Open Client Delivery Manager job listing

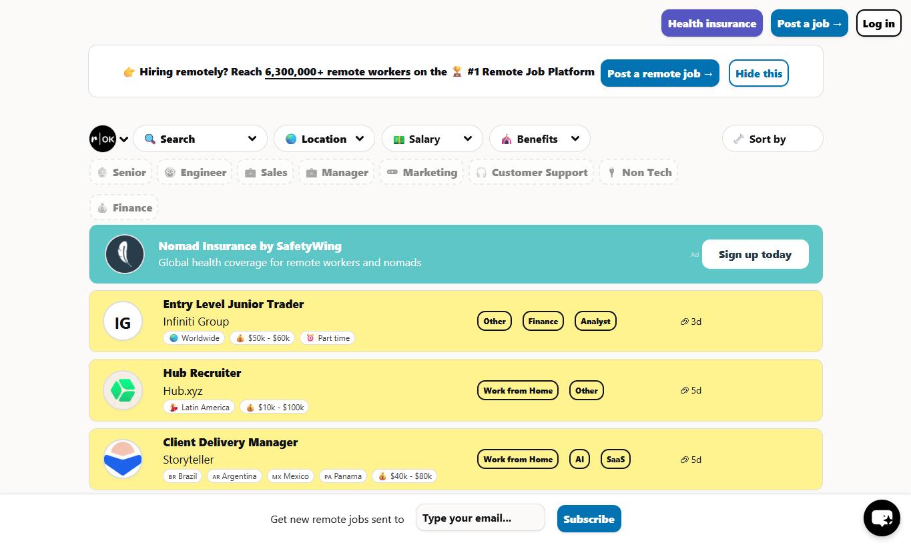click(230, 442)
